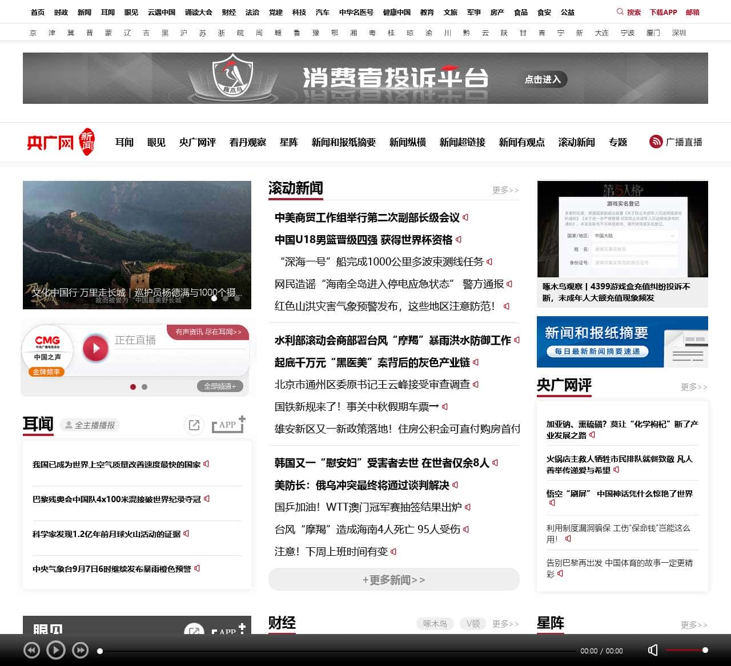The width and height of the screenshot is (731, 666).
Task: Switch to the second dot of the CMG player
Action: [144, 387]
